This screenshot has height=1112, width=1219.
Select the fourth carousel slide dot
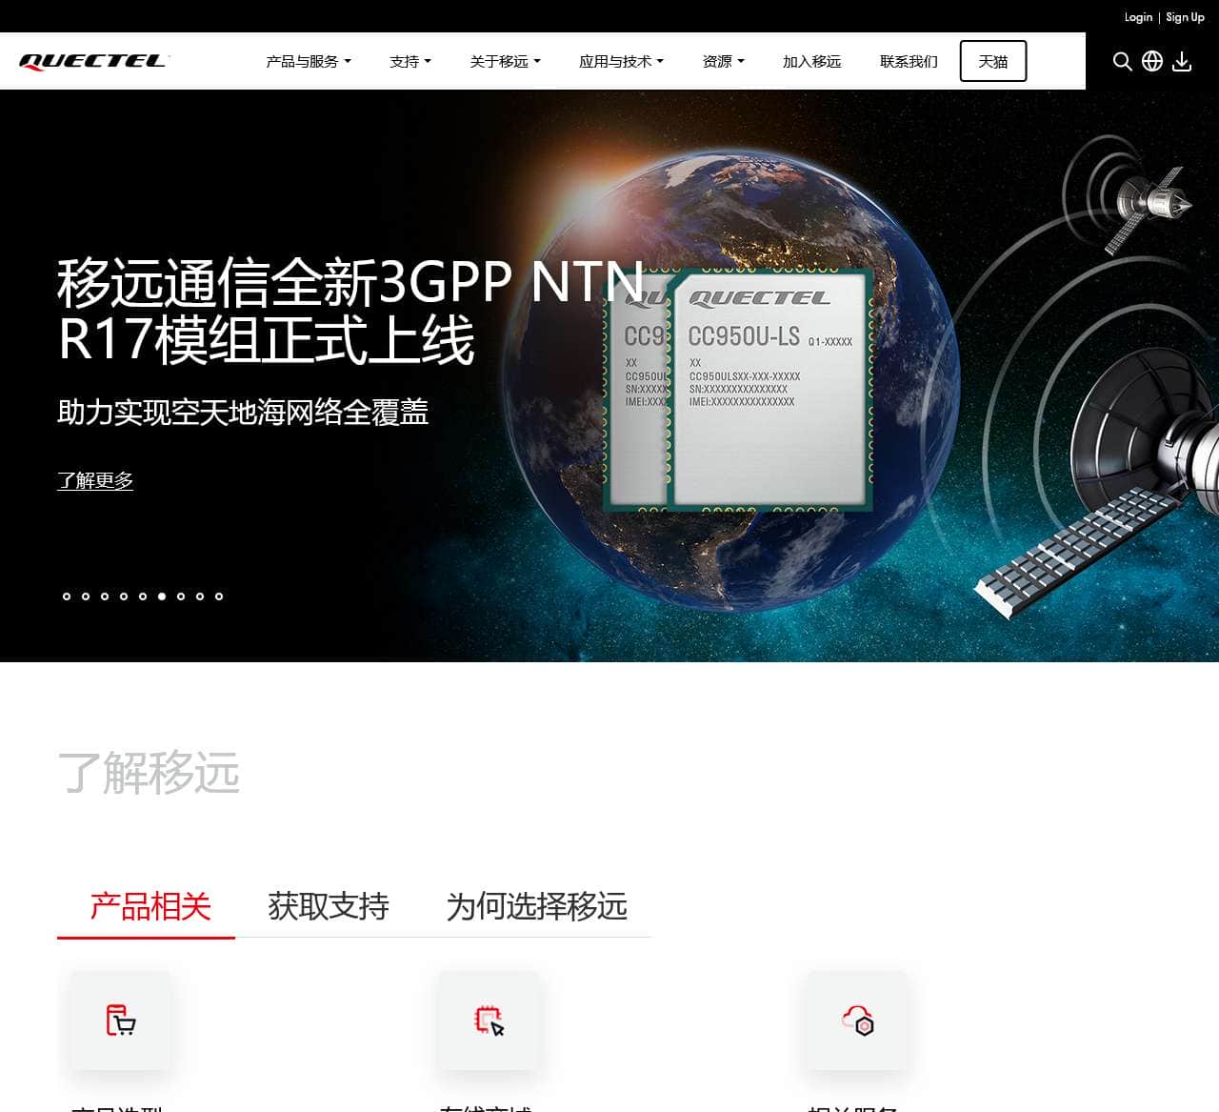pos(124,596)
